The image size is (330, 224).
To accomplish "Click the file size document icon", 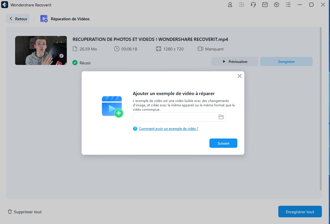I will (x=75, y=49).
